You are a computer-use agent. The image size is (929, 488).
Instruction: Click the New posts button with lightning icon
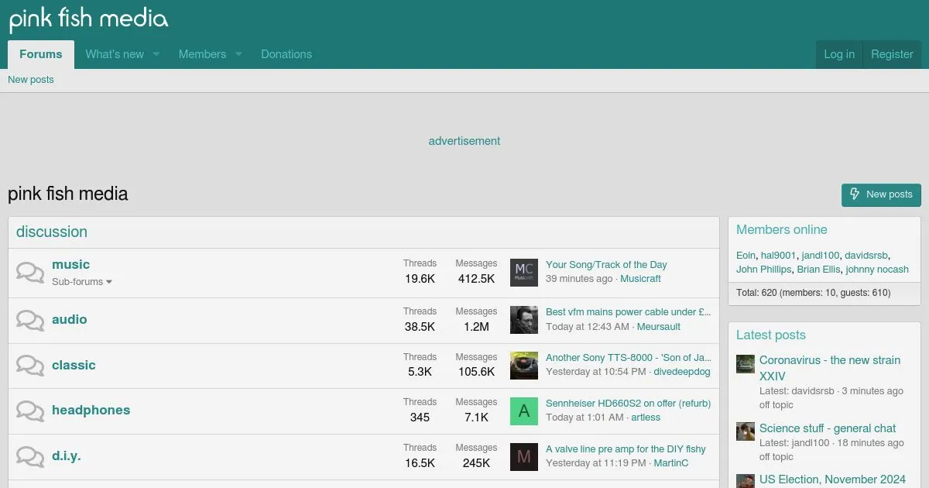[881, 194]
